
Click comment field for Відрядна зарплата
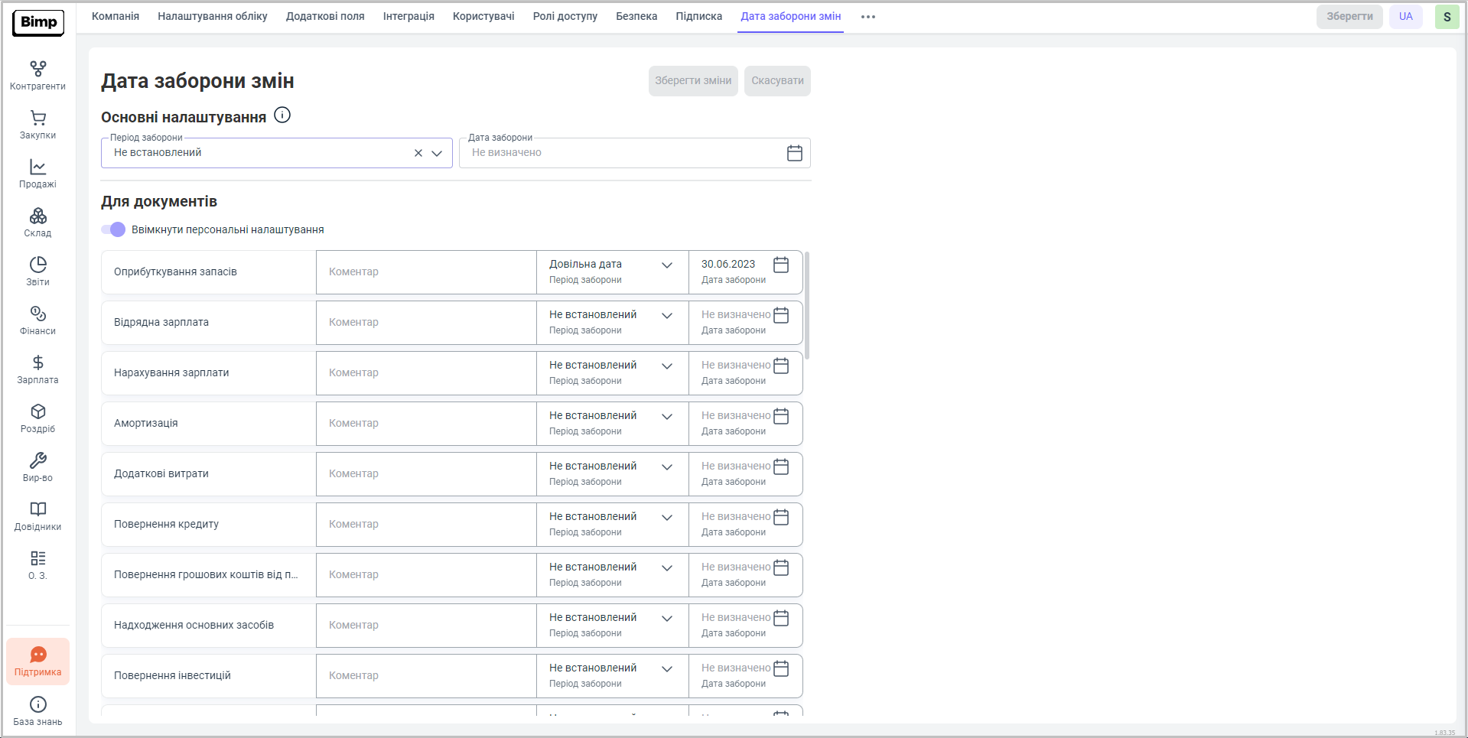[x=425, y=323]
